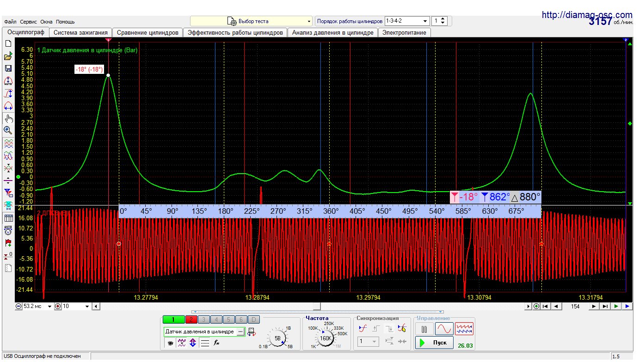Click the overlaid waveforms icon
This screenshot has height=362, width=639.
click(x=8, y=156)
